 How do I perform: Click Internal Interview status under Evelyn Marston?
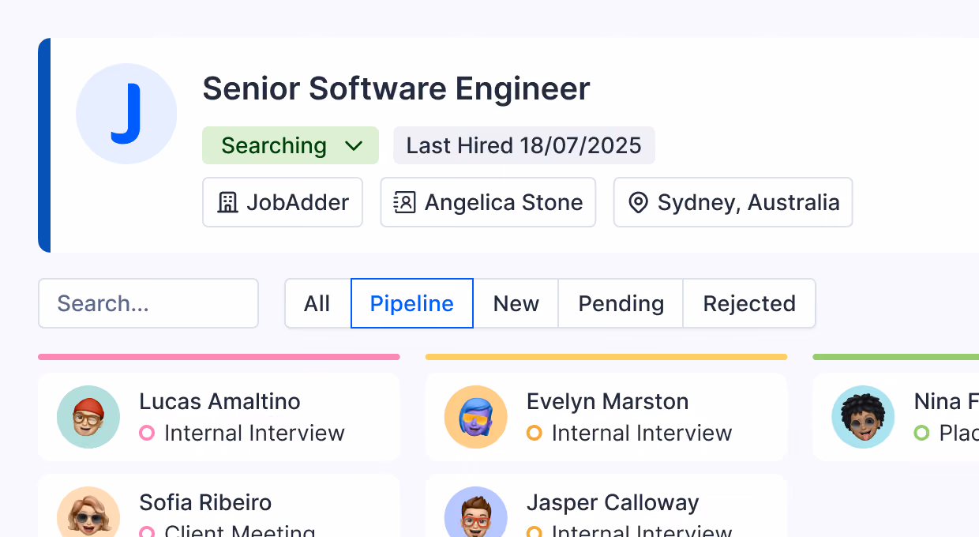pyautogui.click(x=642, y=433)
